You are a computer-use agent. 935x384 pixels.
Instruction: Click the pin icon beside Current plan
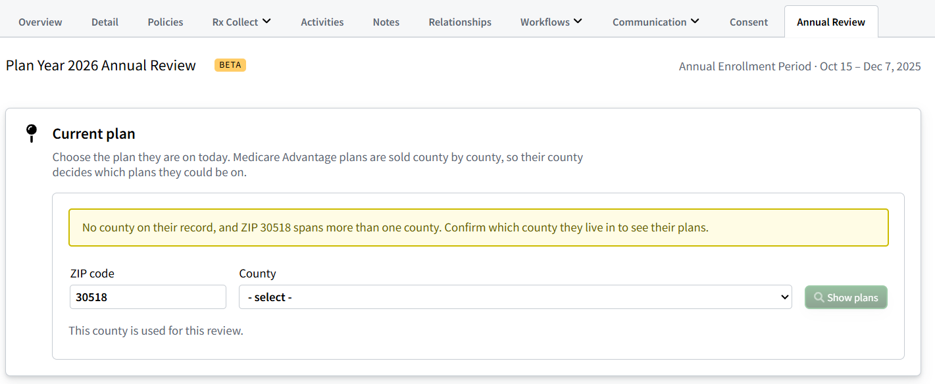[x=32, y=133]
